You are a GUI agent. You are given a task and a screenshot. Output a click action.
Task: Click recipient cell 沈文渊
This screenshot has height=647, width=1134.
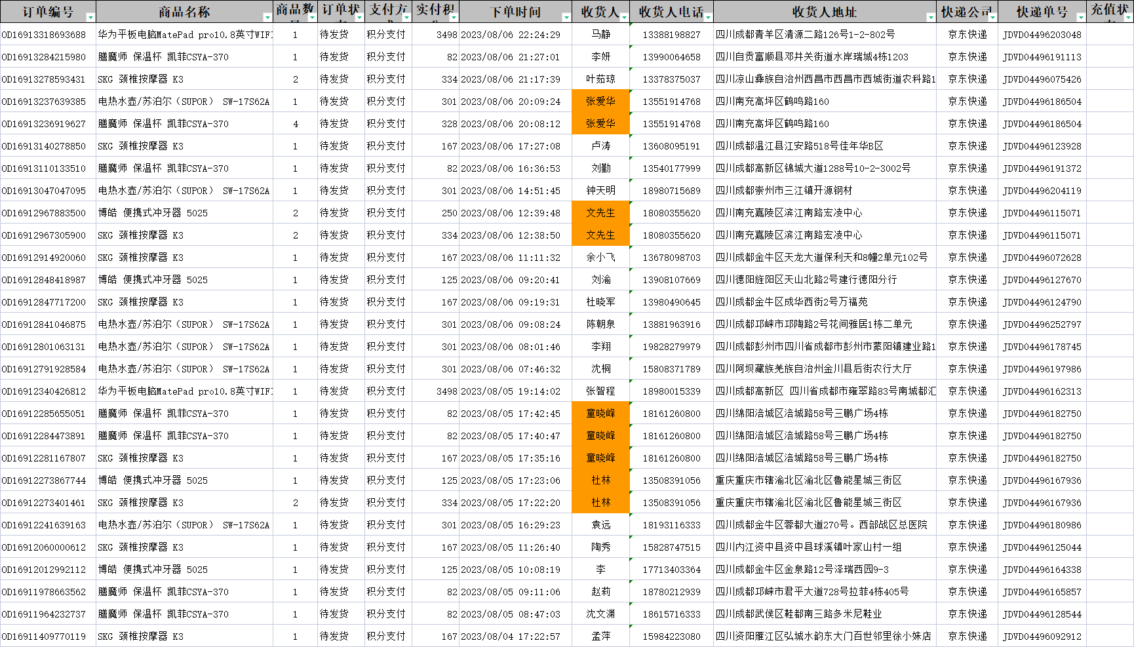point(600,614)
